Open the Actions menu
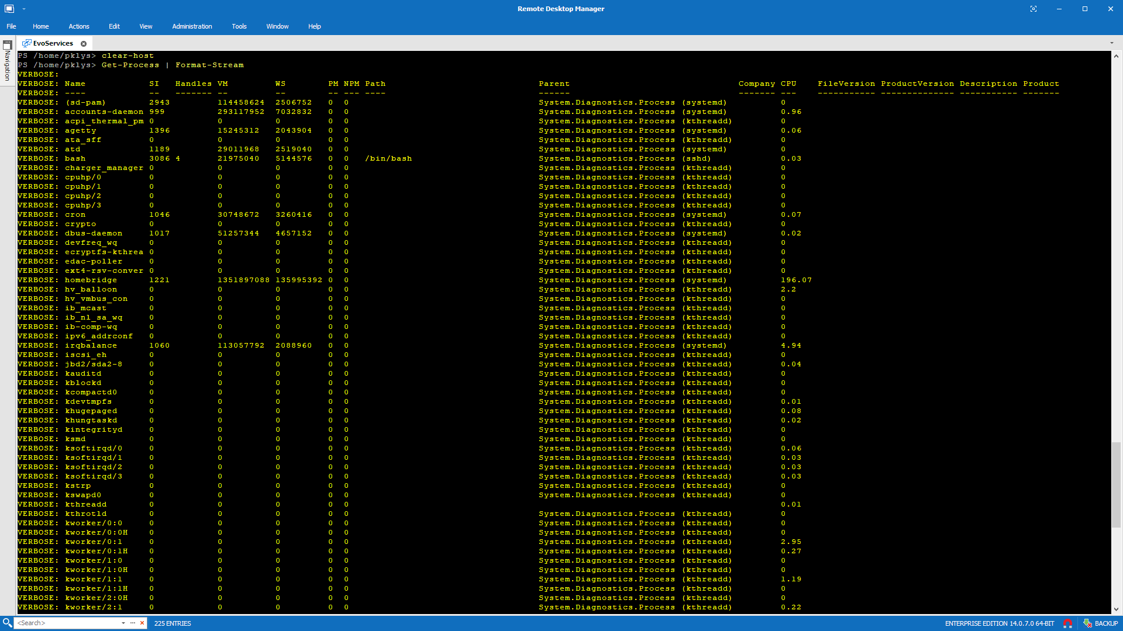1123x631 pixels. coord(79,26)
